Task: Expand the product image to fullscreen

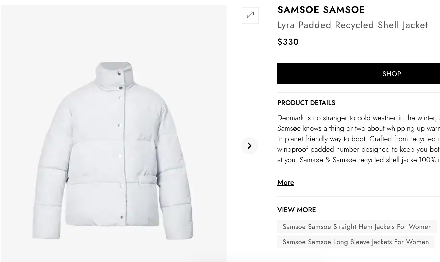Action: tap(250, 15)
